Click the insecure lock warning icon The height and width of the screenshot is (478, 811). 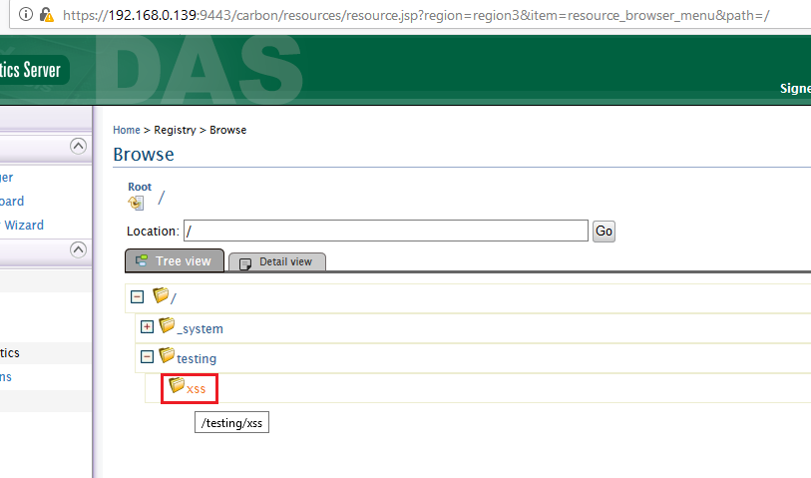[46, 16]
